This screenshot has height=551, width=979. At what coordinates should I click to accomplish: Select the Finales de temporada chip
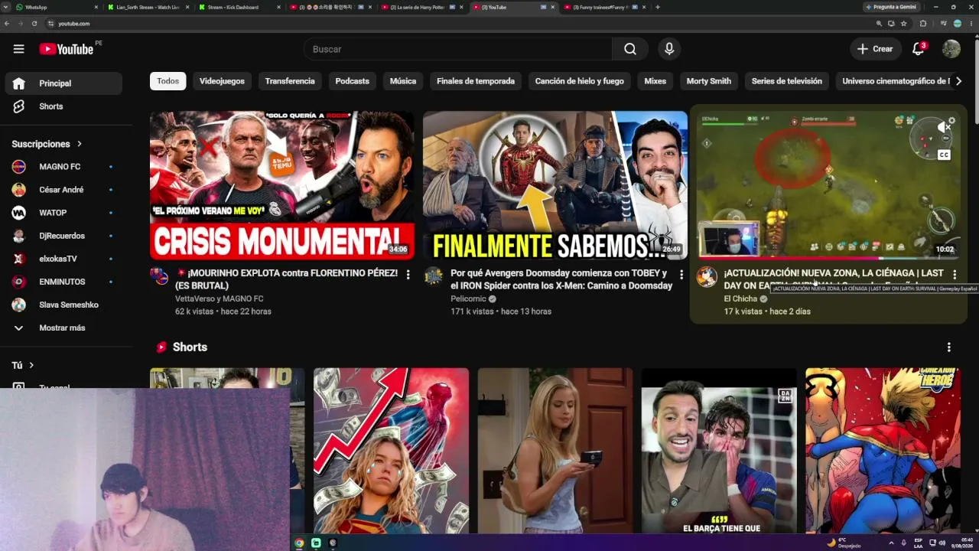point(476,81)
